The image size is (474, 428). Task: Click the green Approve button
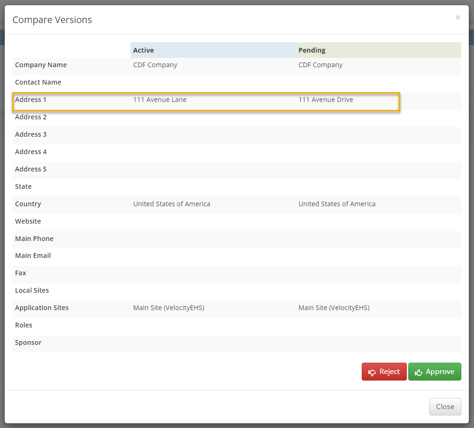point(435,372)
